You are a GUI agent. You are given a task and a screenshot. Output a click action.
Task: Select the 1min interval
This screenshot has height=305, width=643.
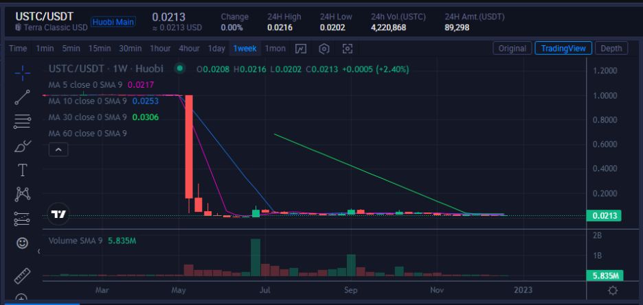pyautogui.click(x=45, y=48)
